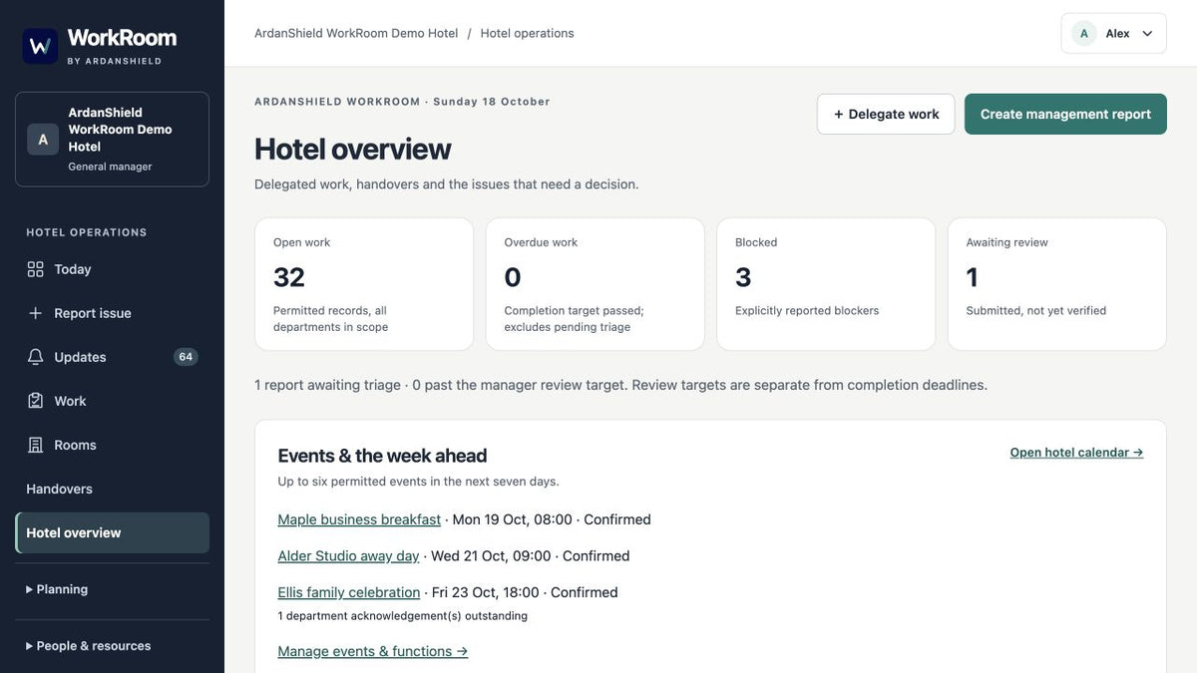
Task: Click the WorkRoom logo icon
Action: point(40,46)
